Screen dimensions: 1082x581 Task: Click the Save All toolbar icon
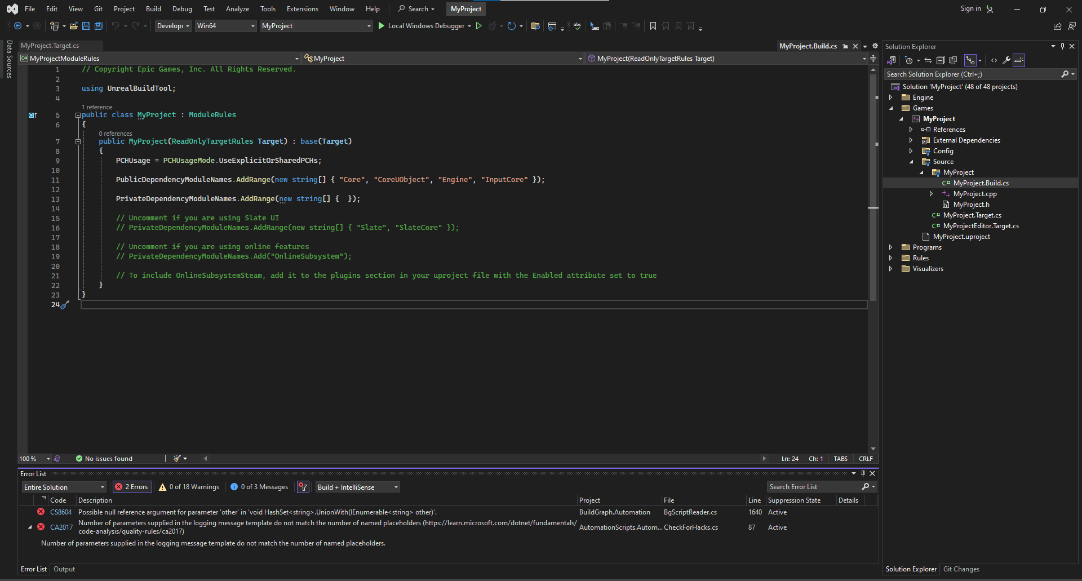click(x=99, y=26)
